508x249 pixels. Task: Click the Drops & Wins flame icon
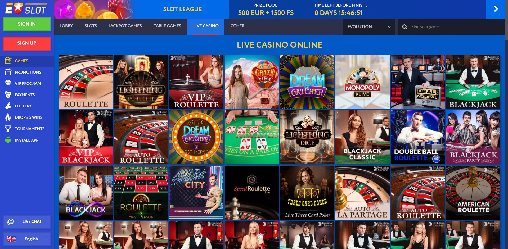tap(8, 117)
